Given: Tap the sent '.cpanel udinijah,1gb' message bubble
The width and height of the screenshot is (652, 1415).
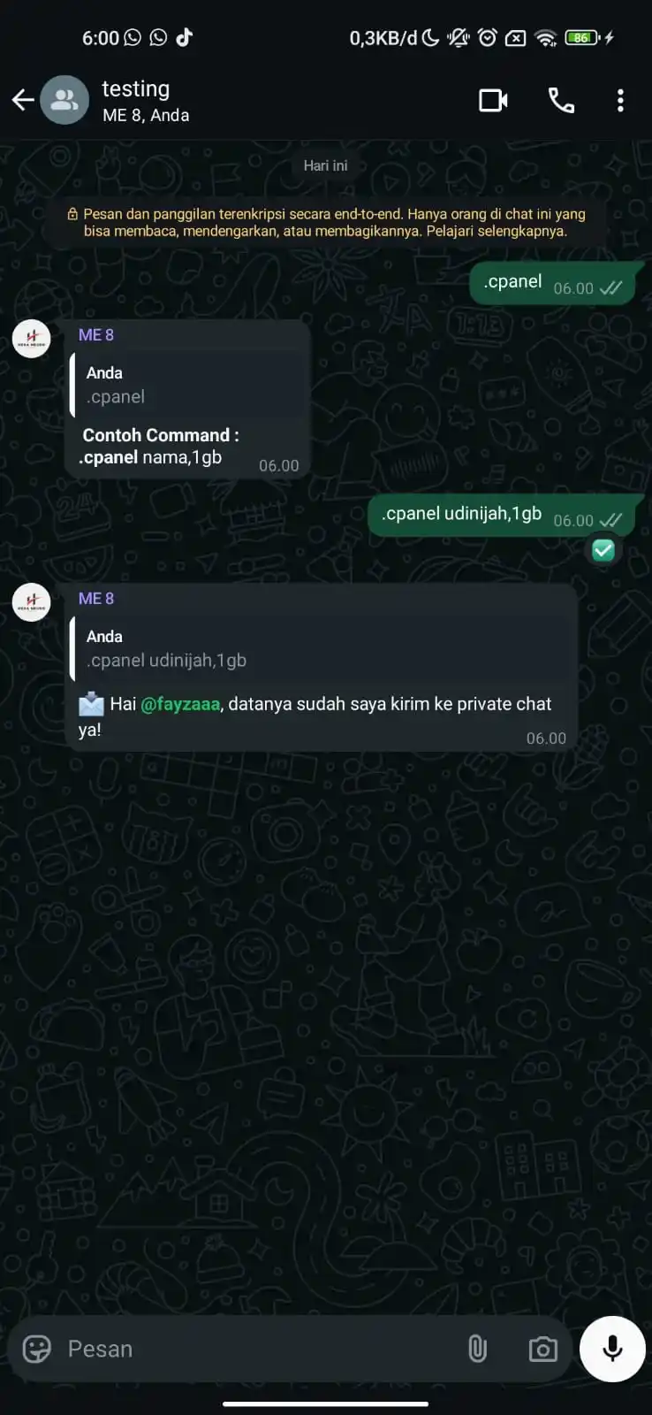Looking at the screenshot, I should tap(501, 515).
